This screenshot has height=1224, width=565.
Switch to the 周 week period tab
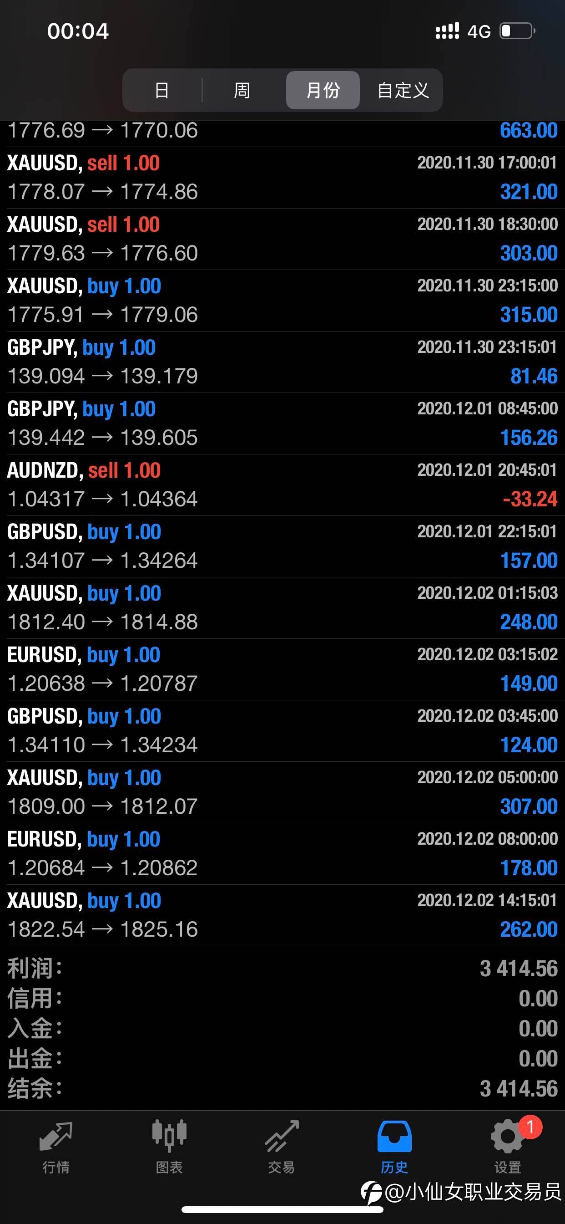pos(242,90)
